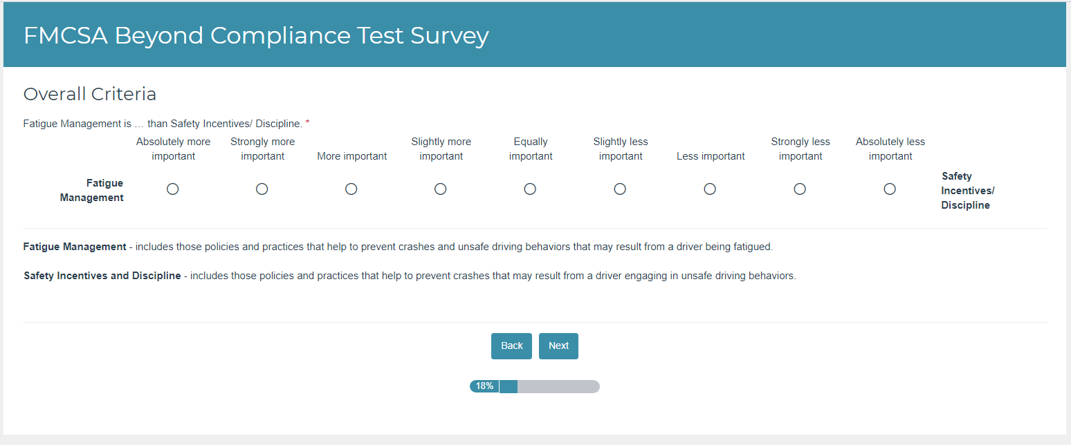
Task: Click the Overall Criteria heading
Action: pyautogui.click(x=90, y=94)
